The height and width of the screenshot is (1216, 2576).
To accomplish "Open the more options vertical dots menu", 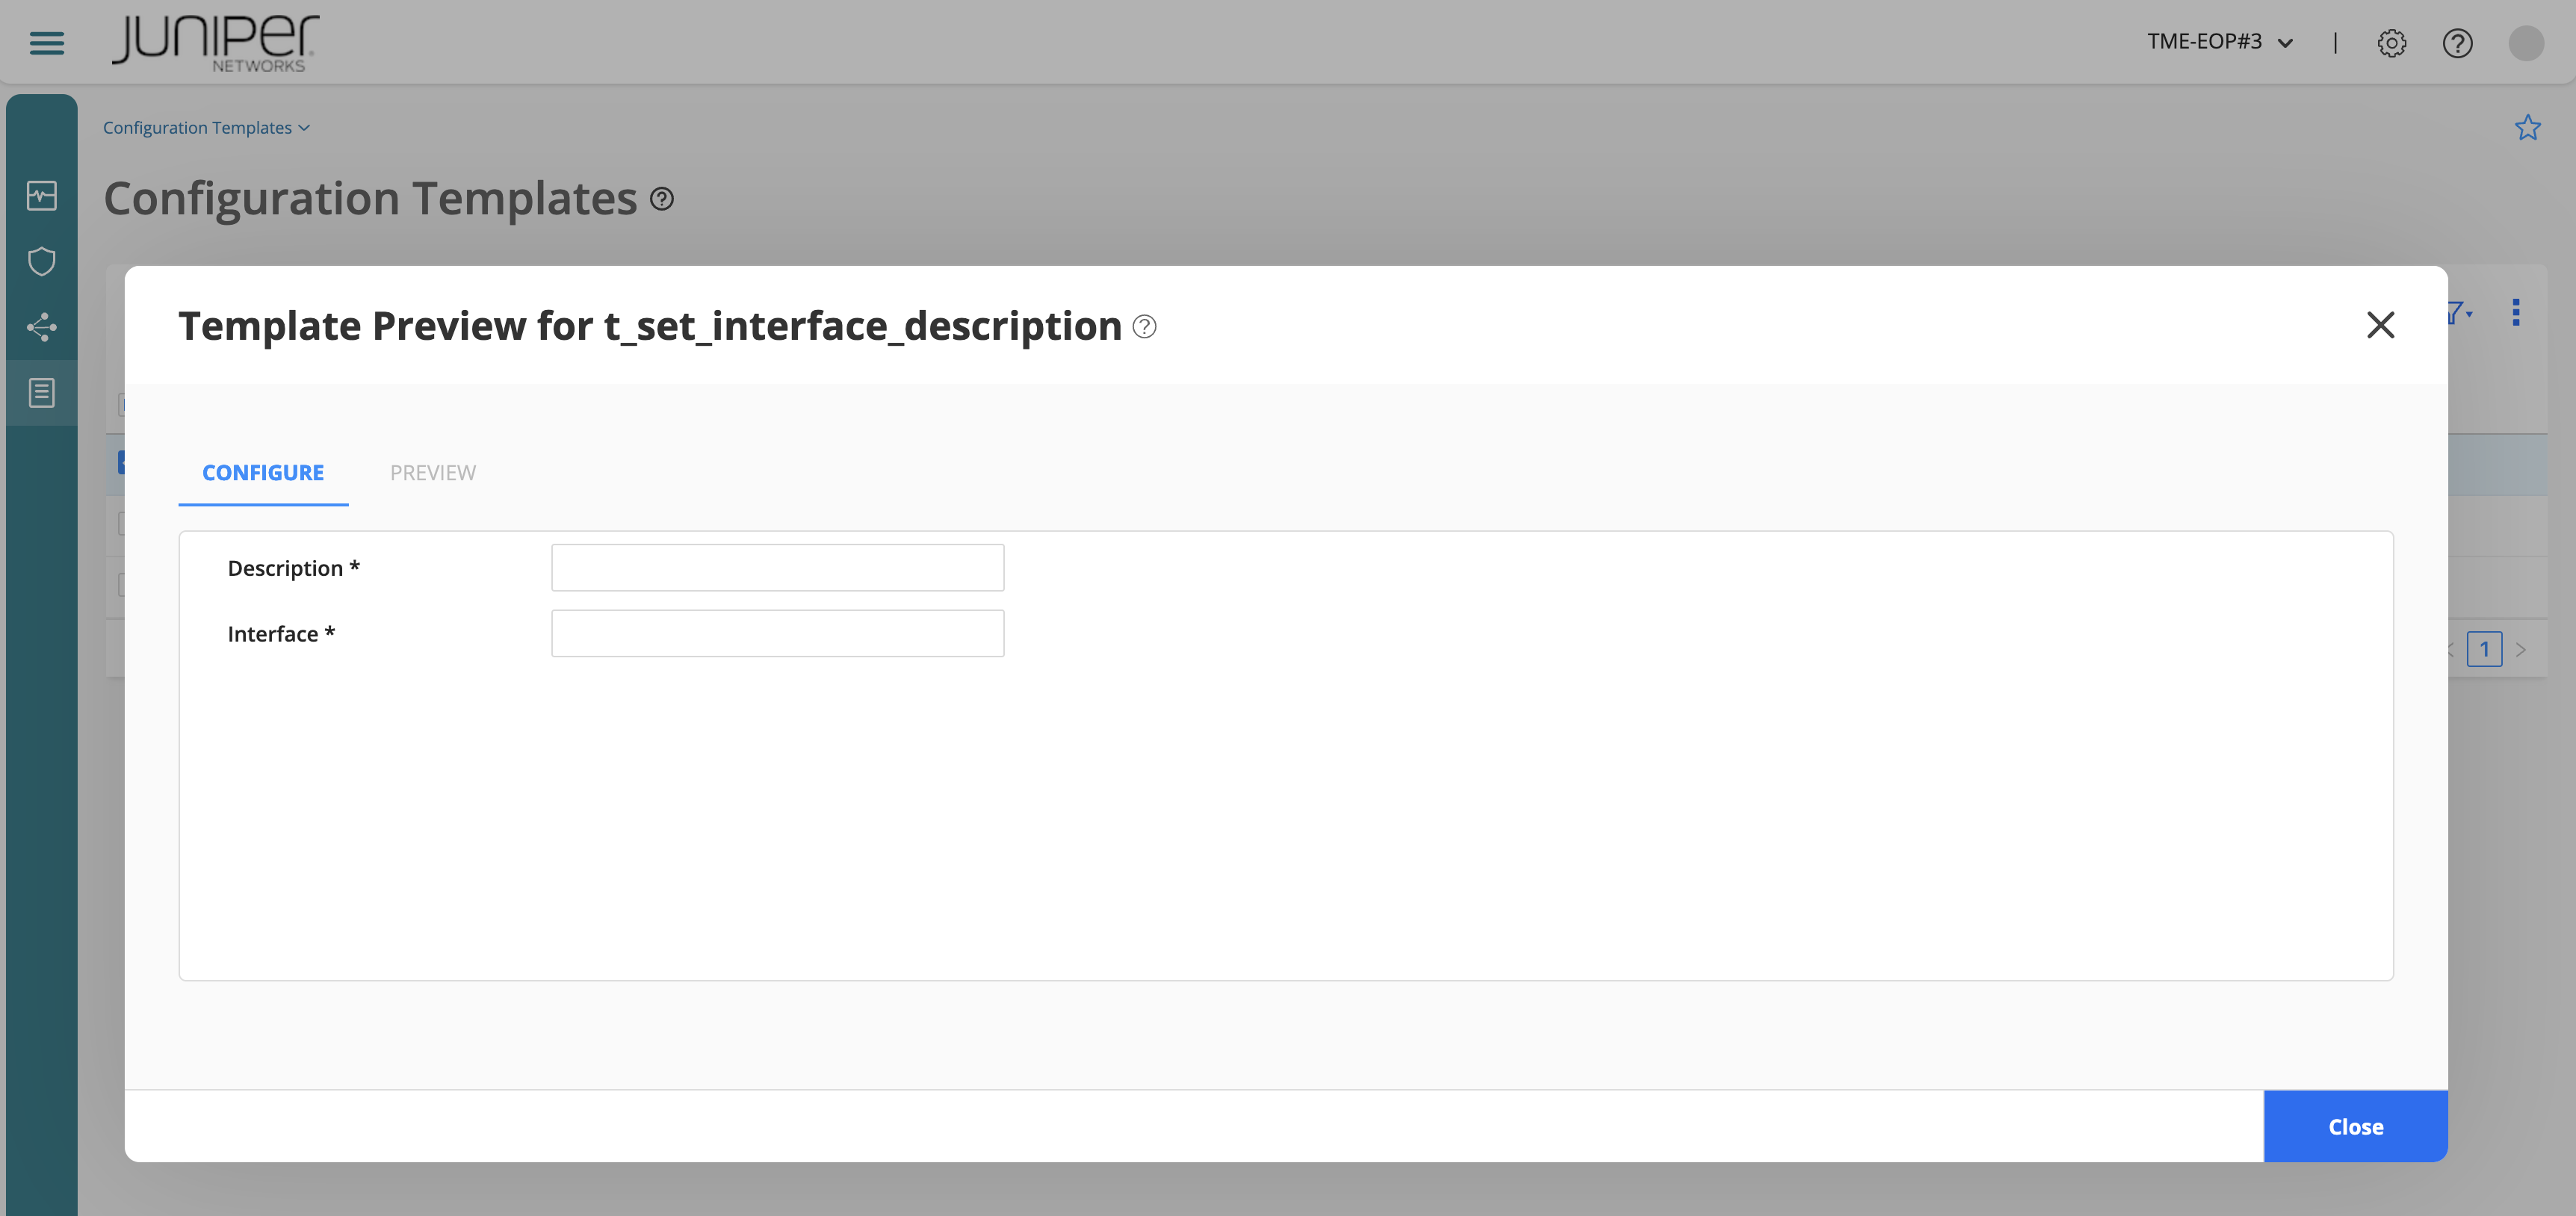I will click(x=2518, y=311).
